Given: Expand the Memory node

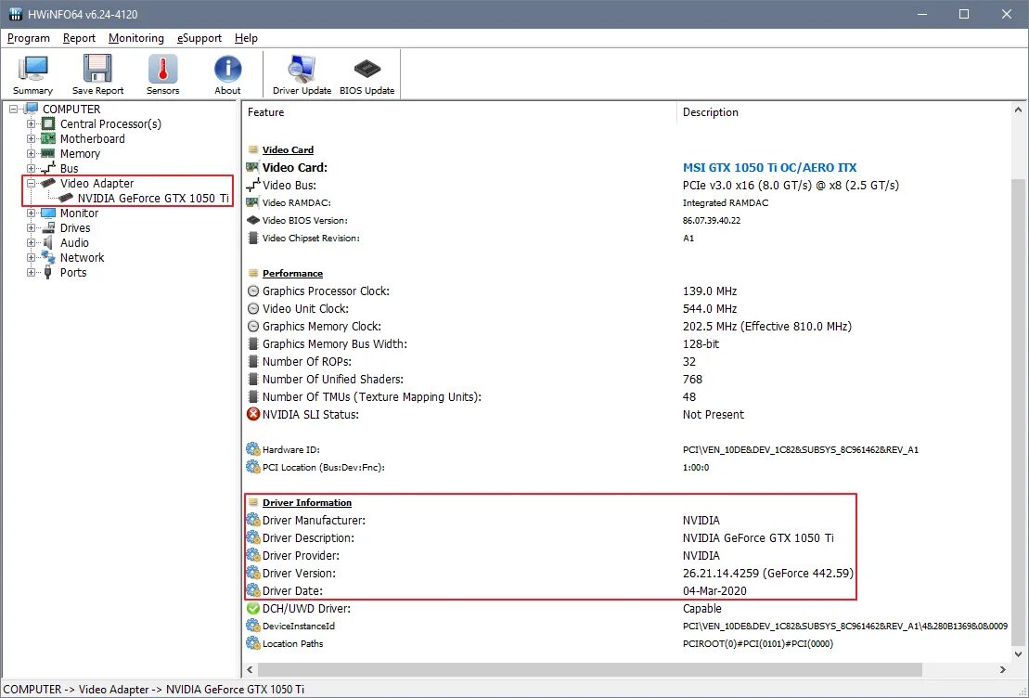Looking at the screenshot, I should (x=31, y=154).
